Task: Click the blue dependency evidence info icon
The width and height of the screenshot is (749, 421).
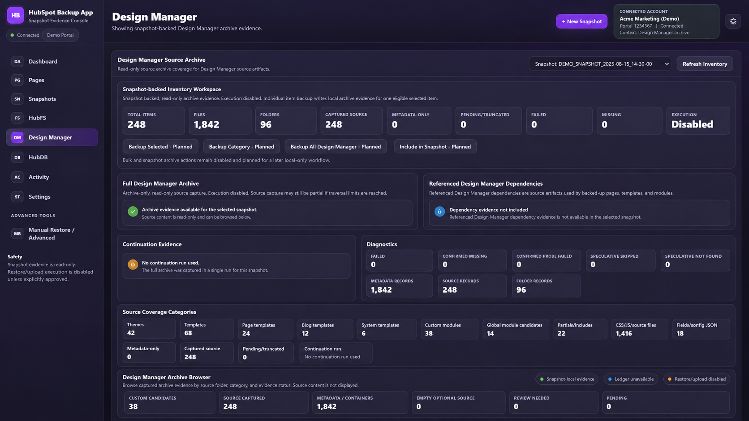Action: (439, 212)
